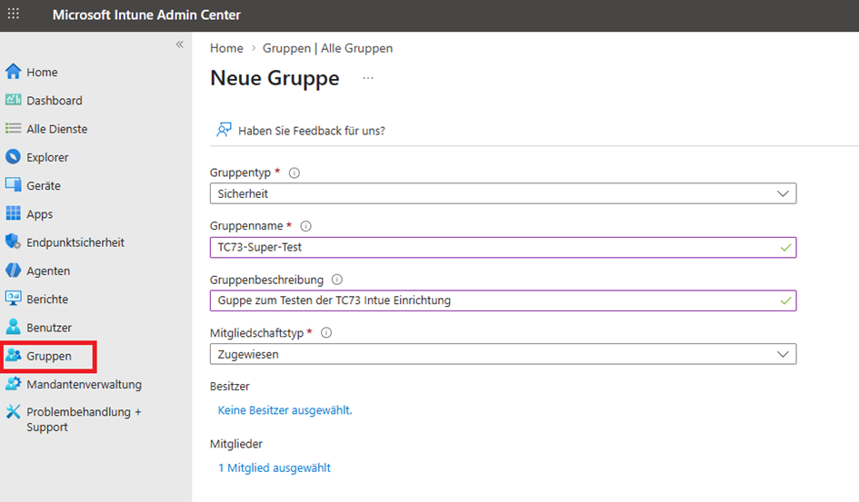The height and width of the screenshot is (502, 859).
Task: Click the Agenten icon
Action: (13, 271)
